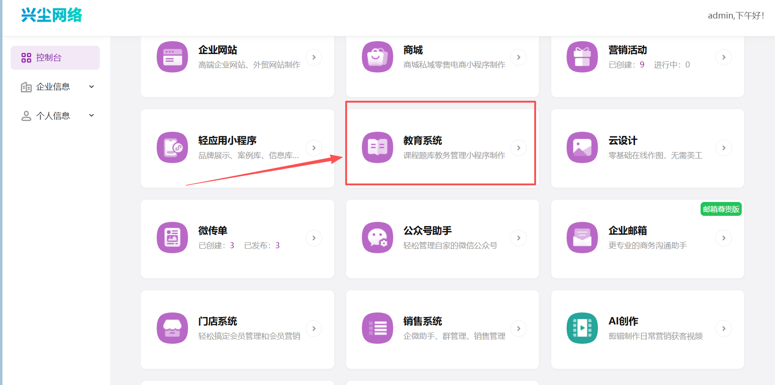Viewport: 775px width, 385px height.
Task: Open the 商城 shopping bag icon
Action: tap(378, 57)
